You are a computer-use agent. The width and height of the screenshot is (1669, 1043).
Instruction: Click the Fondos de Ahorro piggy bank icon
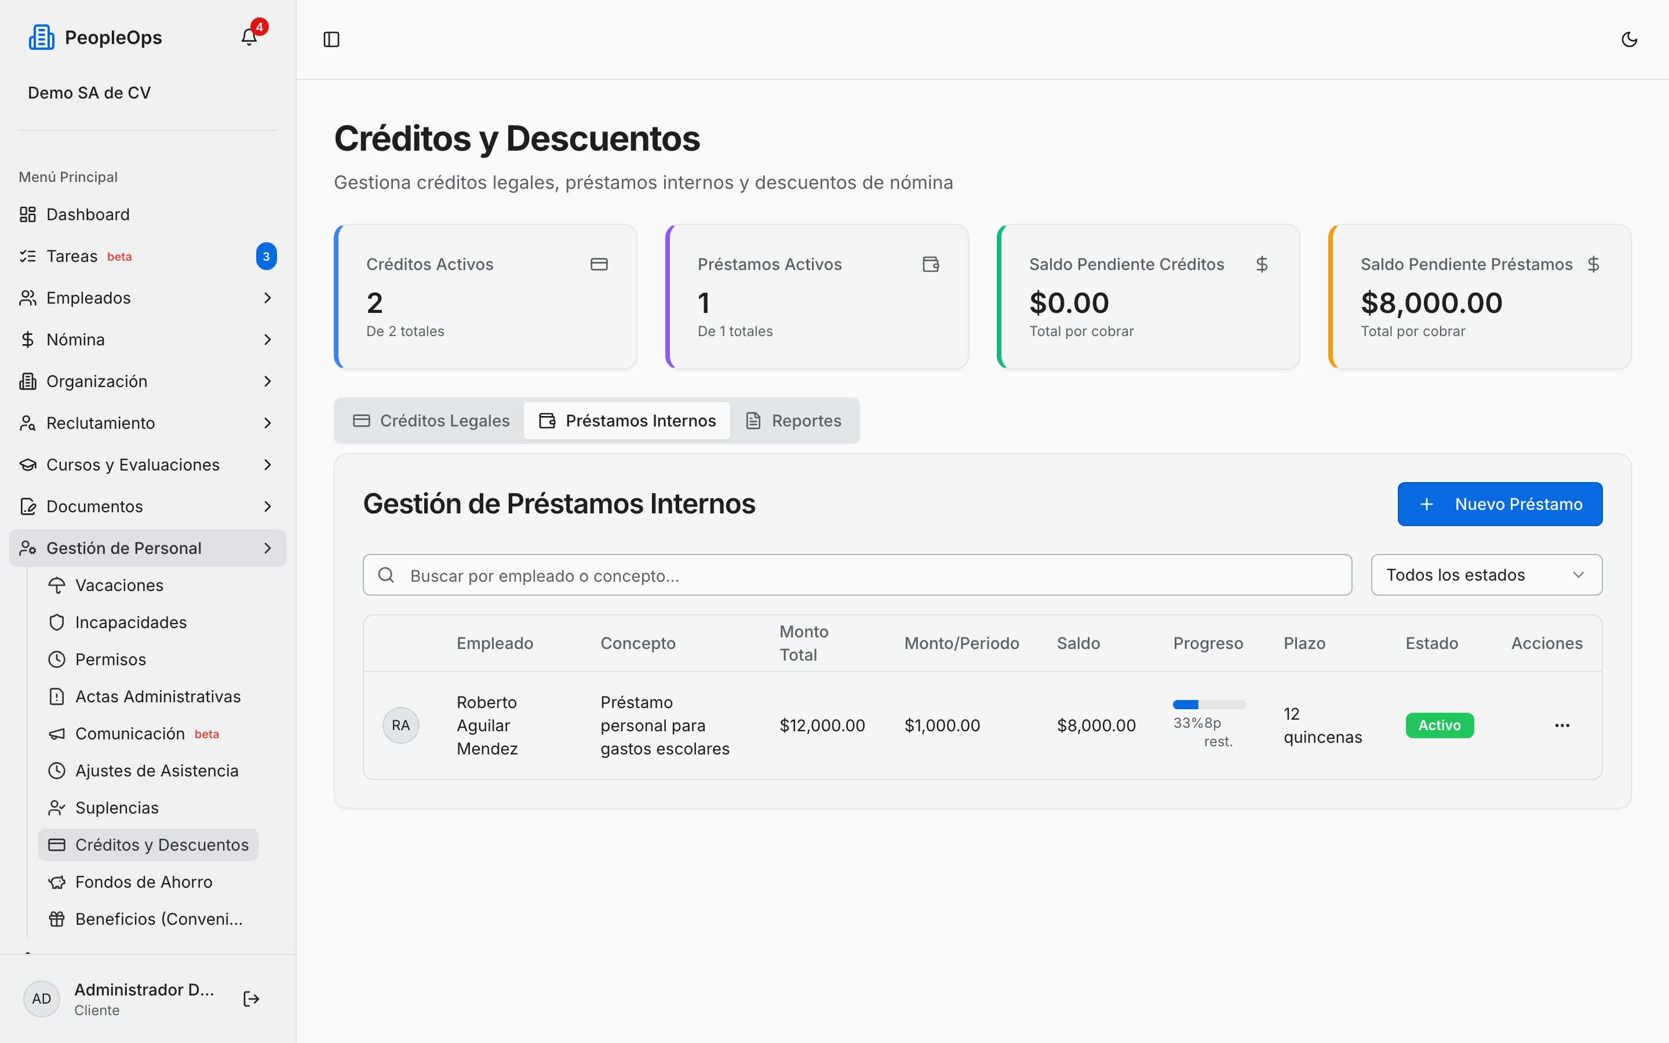tap(57, 882)
